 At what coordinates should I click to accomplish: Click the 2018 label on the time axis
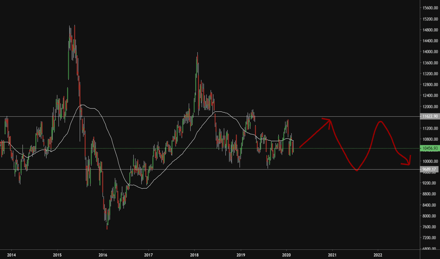click(x=194, y=255)
